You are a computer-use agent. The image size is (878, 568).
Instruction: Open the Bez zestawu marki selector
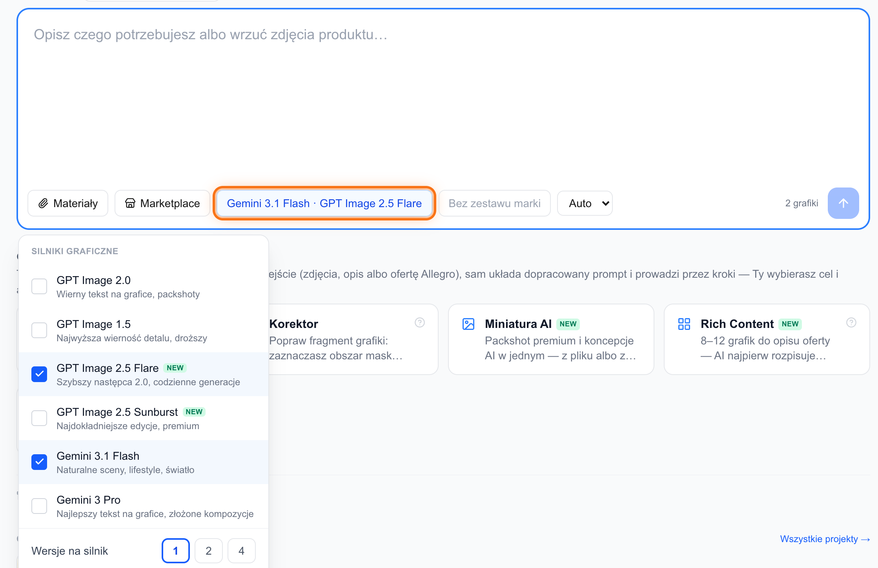click(495, 203)
